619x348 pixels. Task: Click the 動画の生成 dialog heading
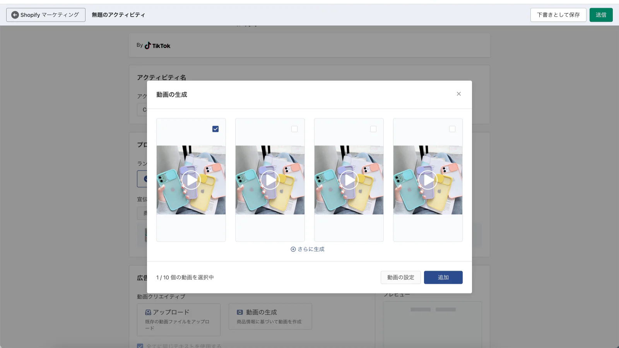[x=172, y=95]
